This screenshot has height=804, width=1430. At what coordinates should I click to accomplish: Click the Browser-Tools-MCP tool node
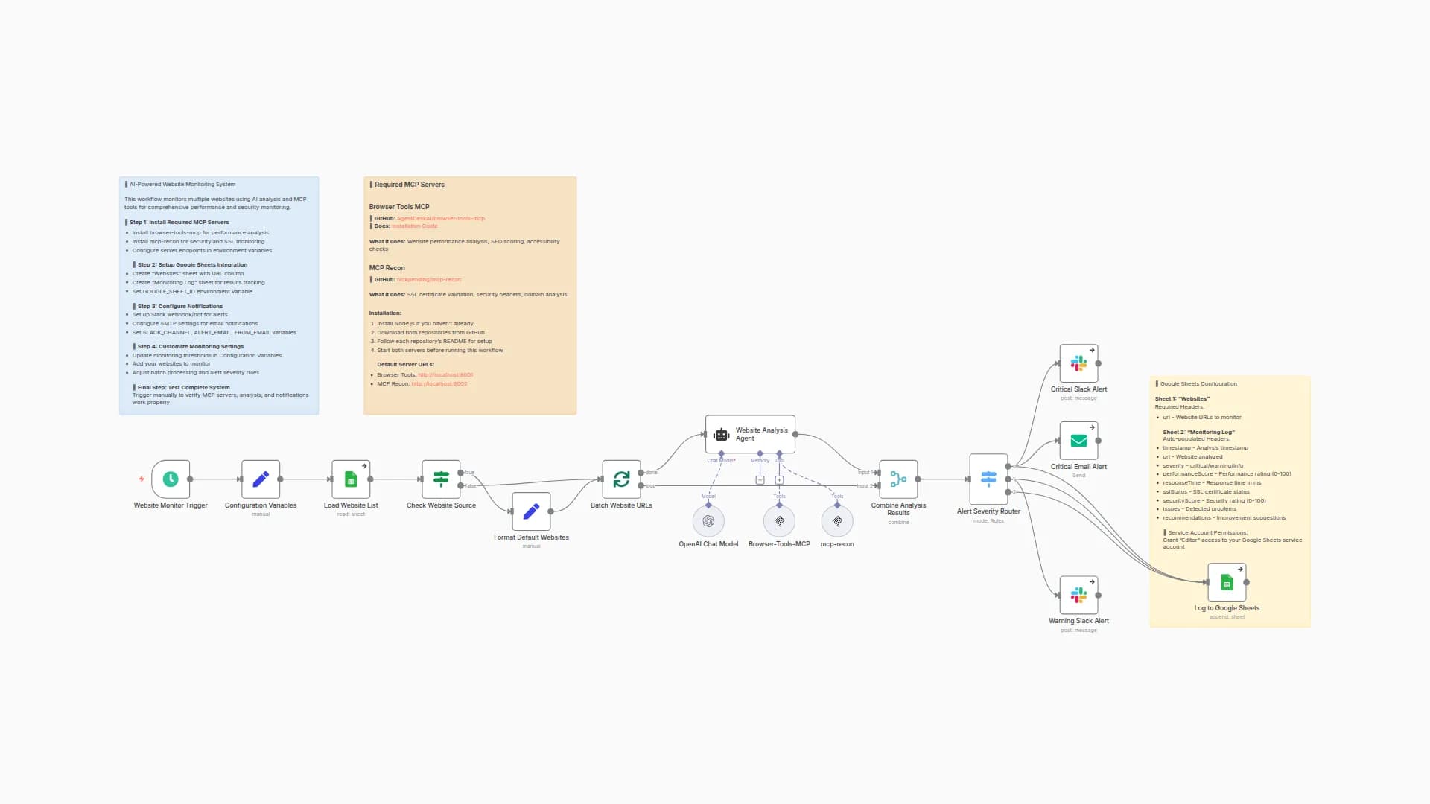point(778,522)
